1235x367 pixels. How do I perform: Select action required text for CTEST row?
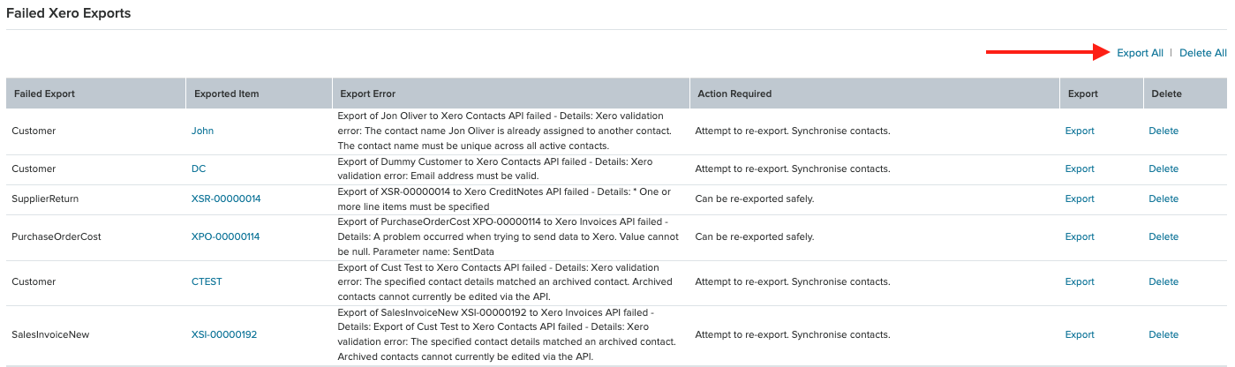tap(793, 281)
